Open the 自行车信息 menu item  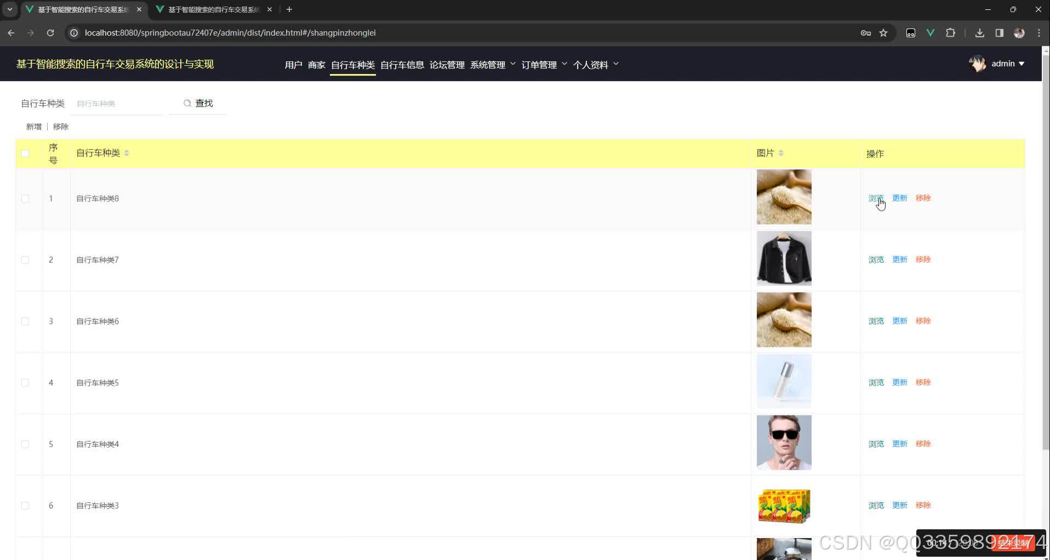coord(402,65)
